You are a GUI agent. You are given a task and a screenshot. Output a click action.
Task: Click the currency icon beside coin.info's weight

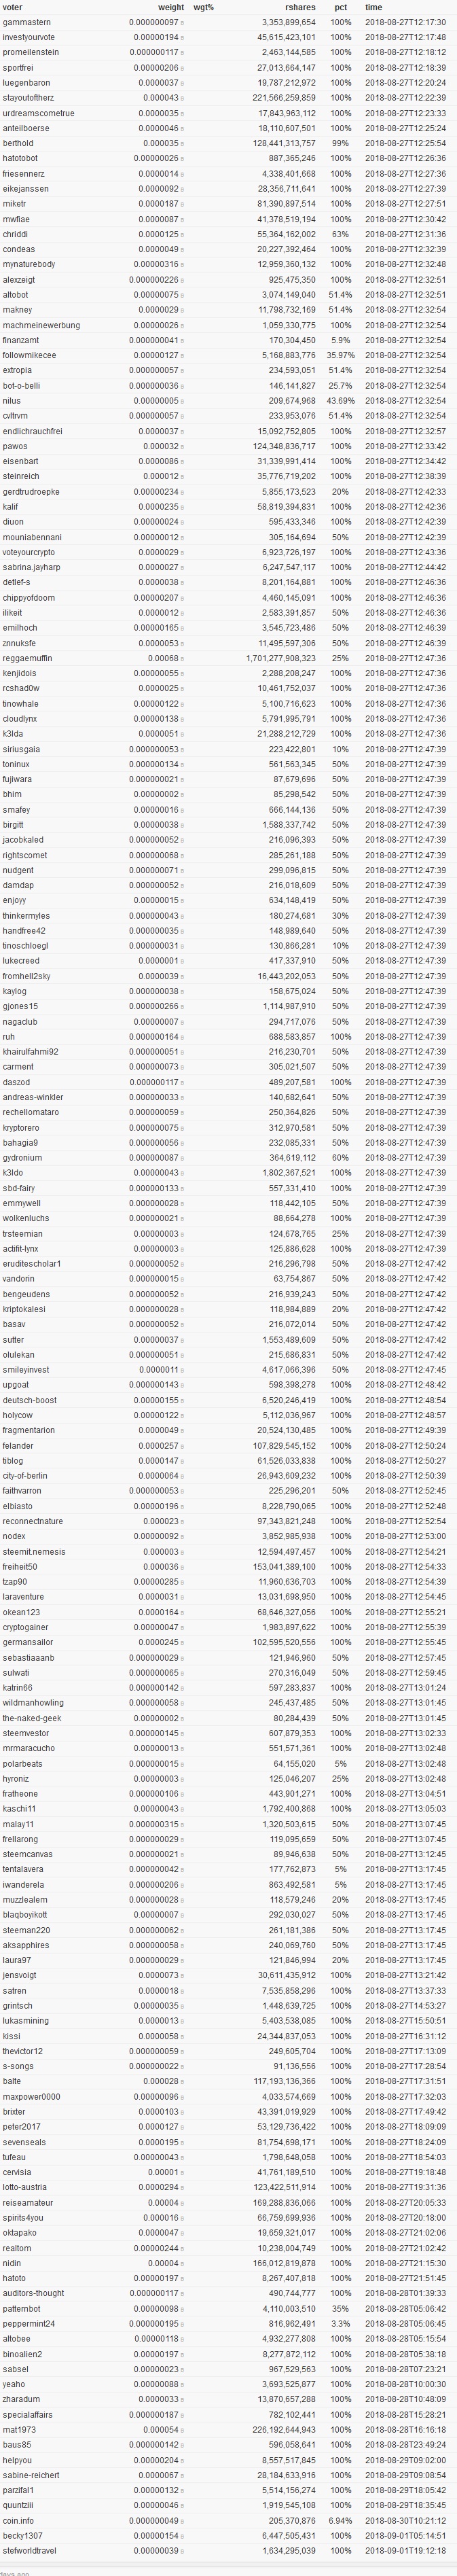[x=184, y=2520]
